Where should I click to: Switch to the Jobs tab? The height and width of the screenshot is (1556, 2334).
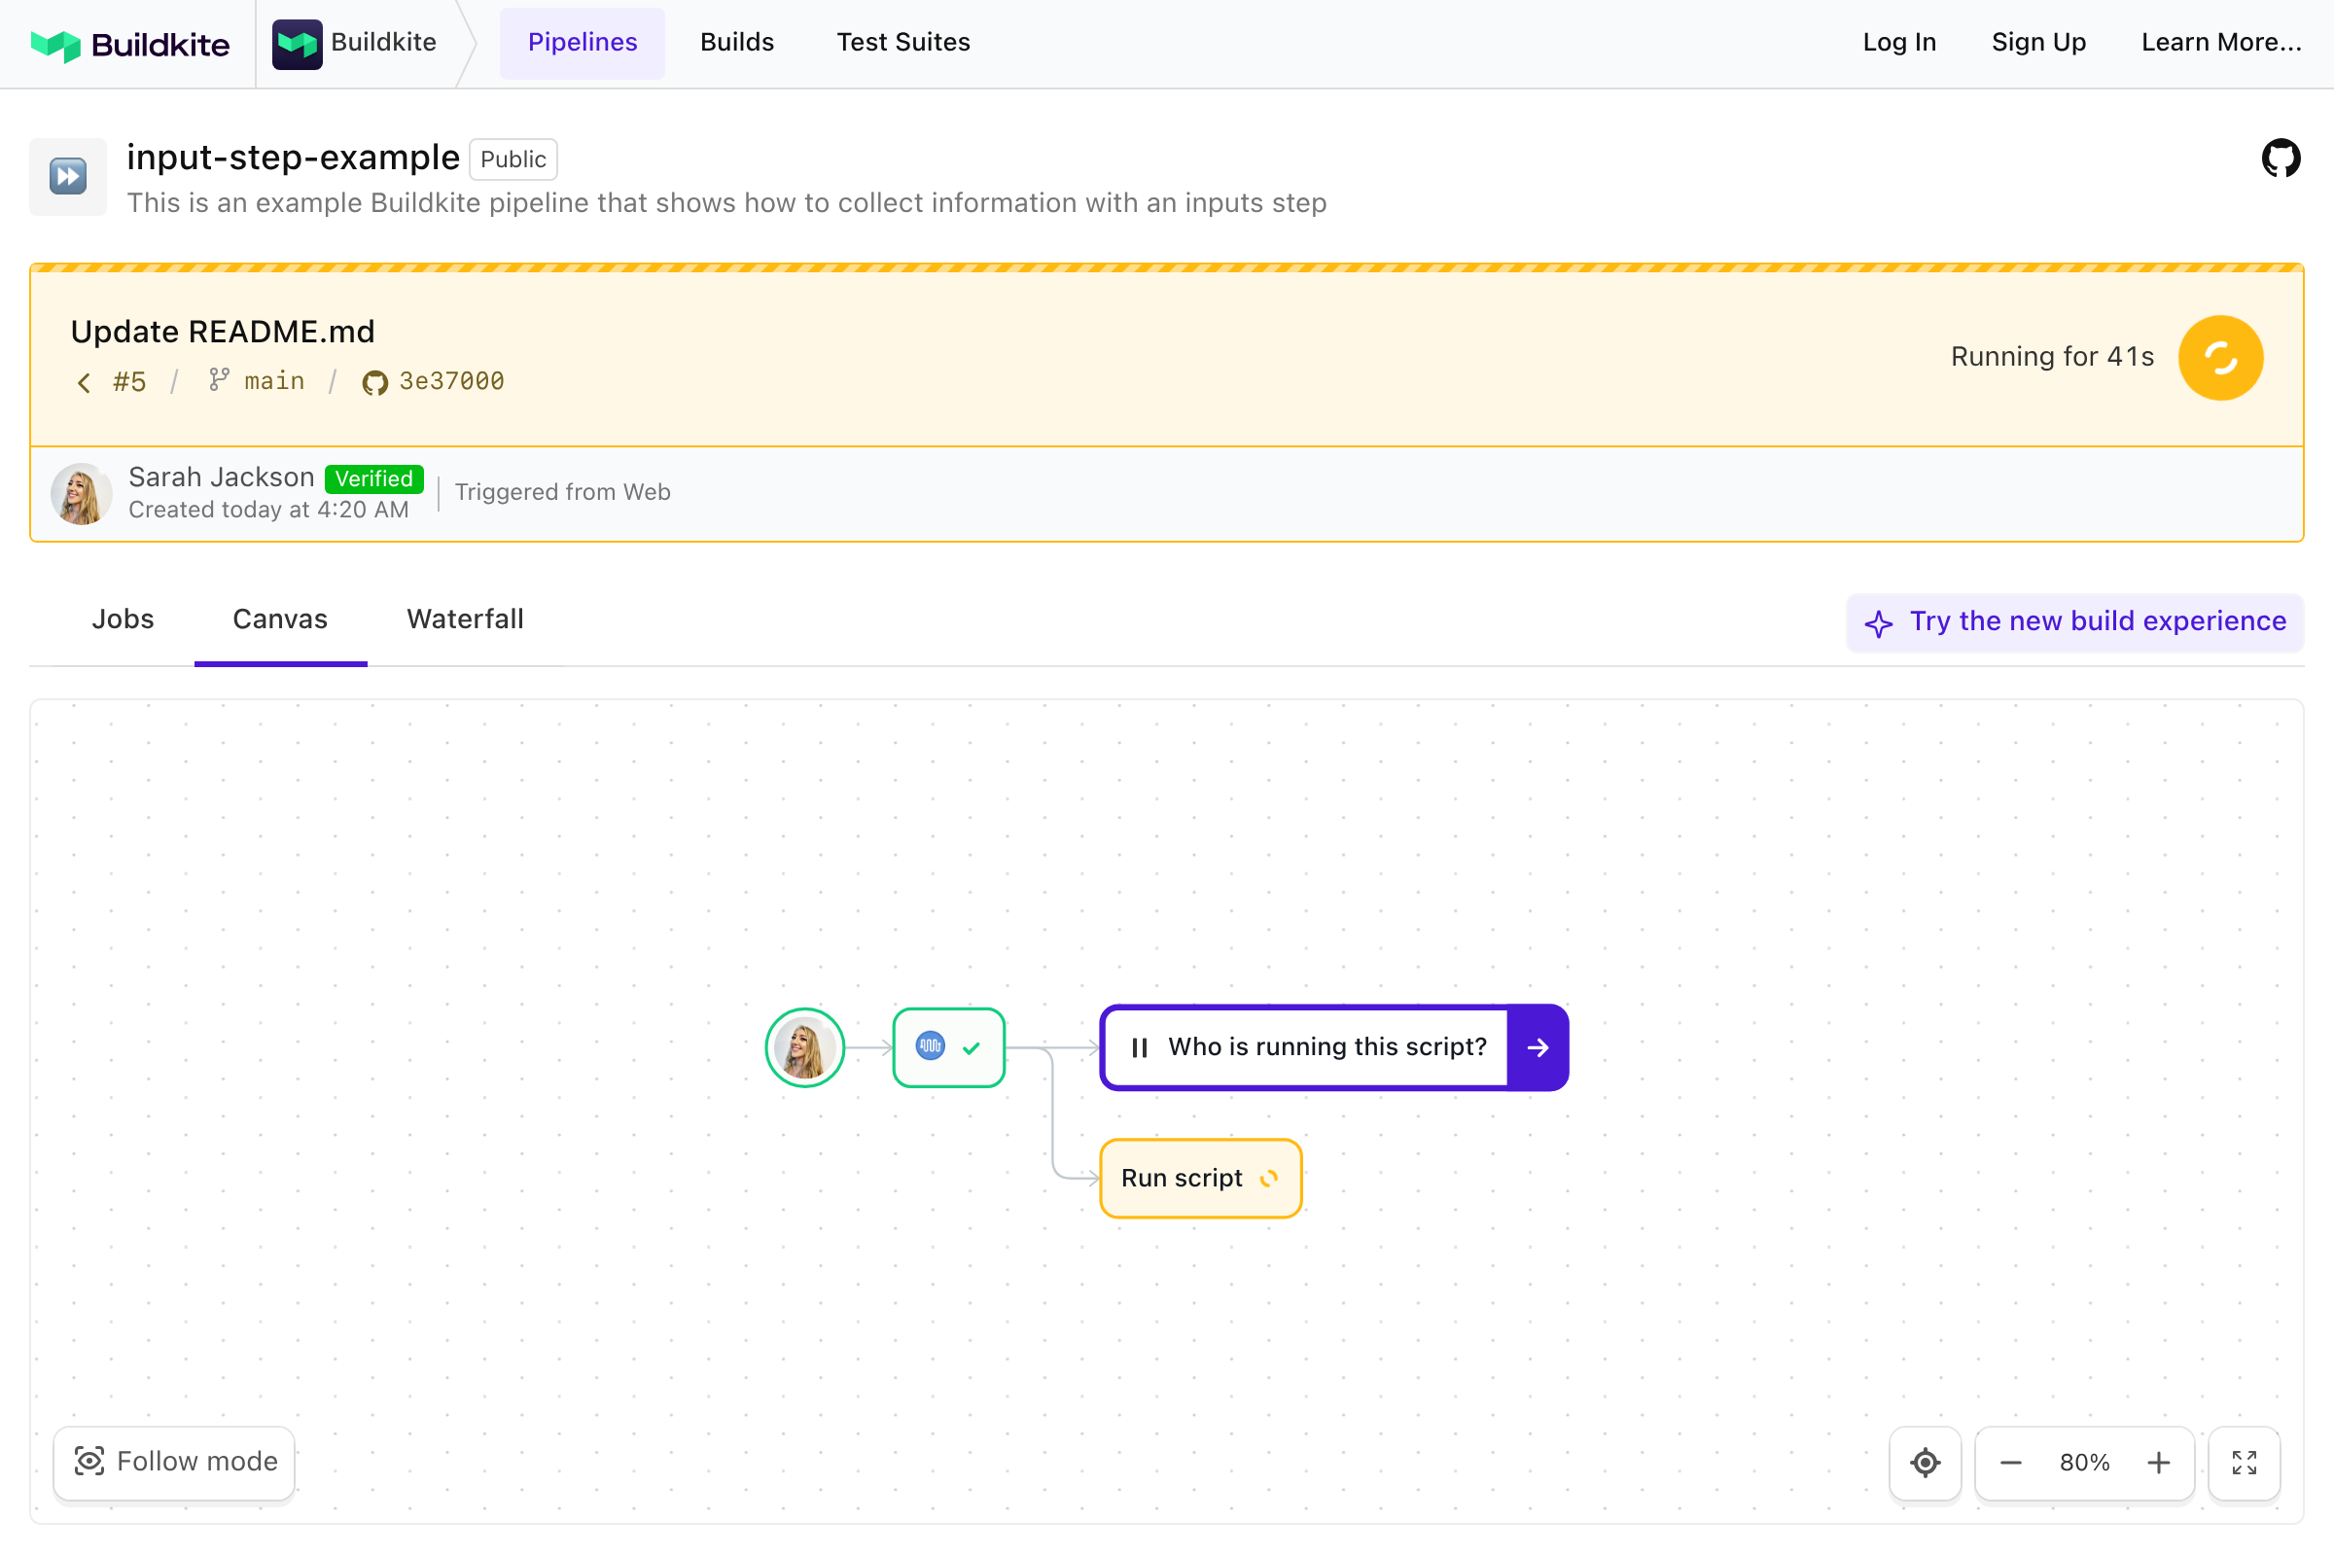pyautogui.click(x=124, y=619)
